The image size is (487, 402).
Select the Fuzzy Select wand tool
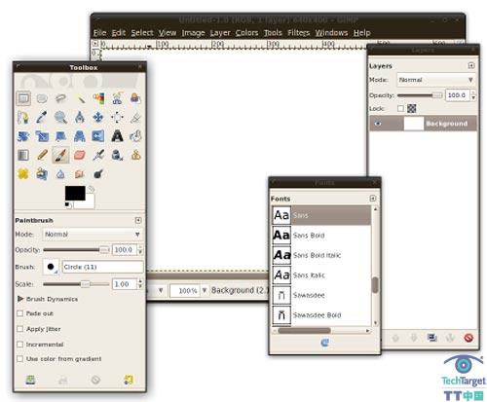point(80,98)
